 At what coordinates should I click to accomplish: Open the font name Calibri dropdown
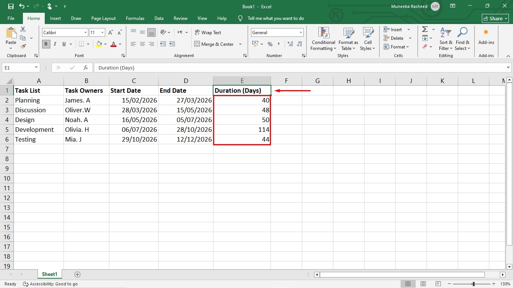click(x=85, y=33)
